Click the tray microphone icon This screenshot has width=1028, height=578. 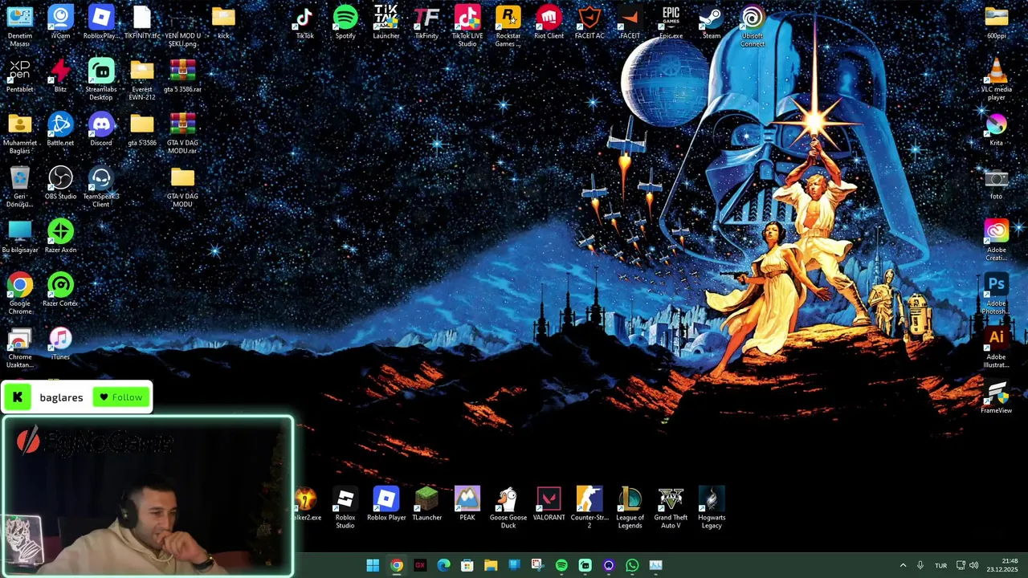pos(920,565)
